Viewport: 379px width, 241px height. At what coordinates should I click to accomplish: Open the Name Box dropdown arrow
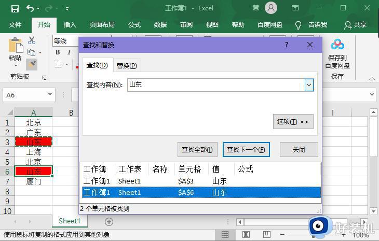(x=50, y=94)
